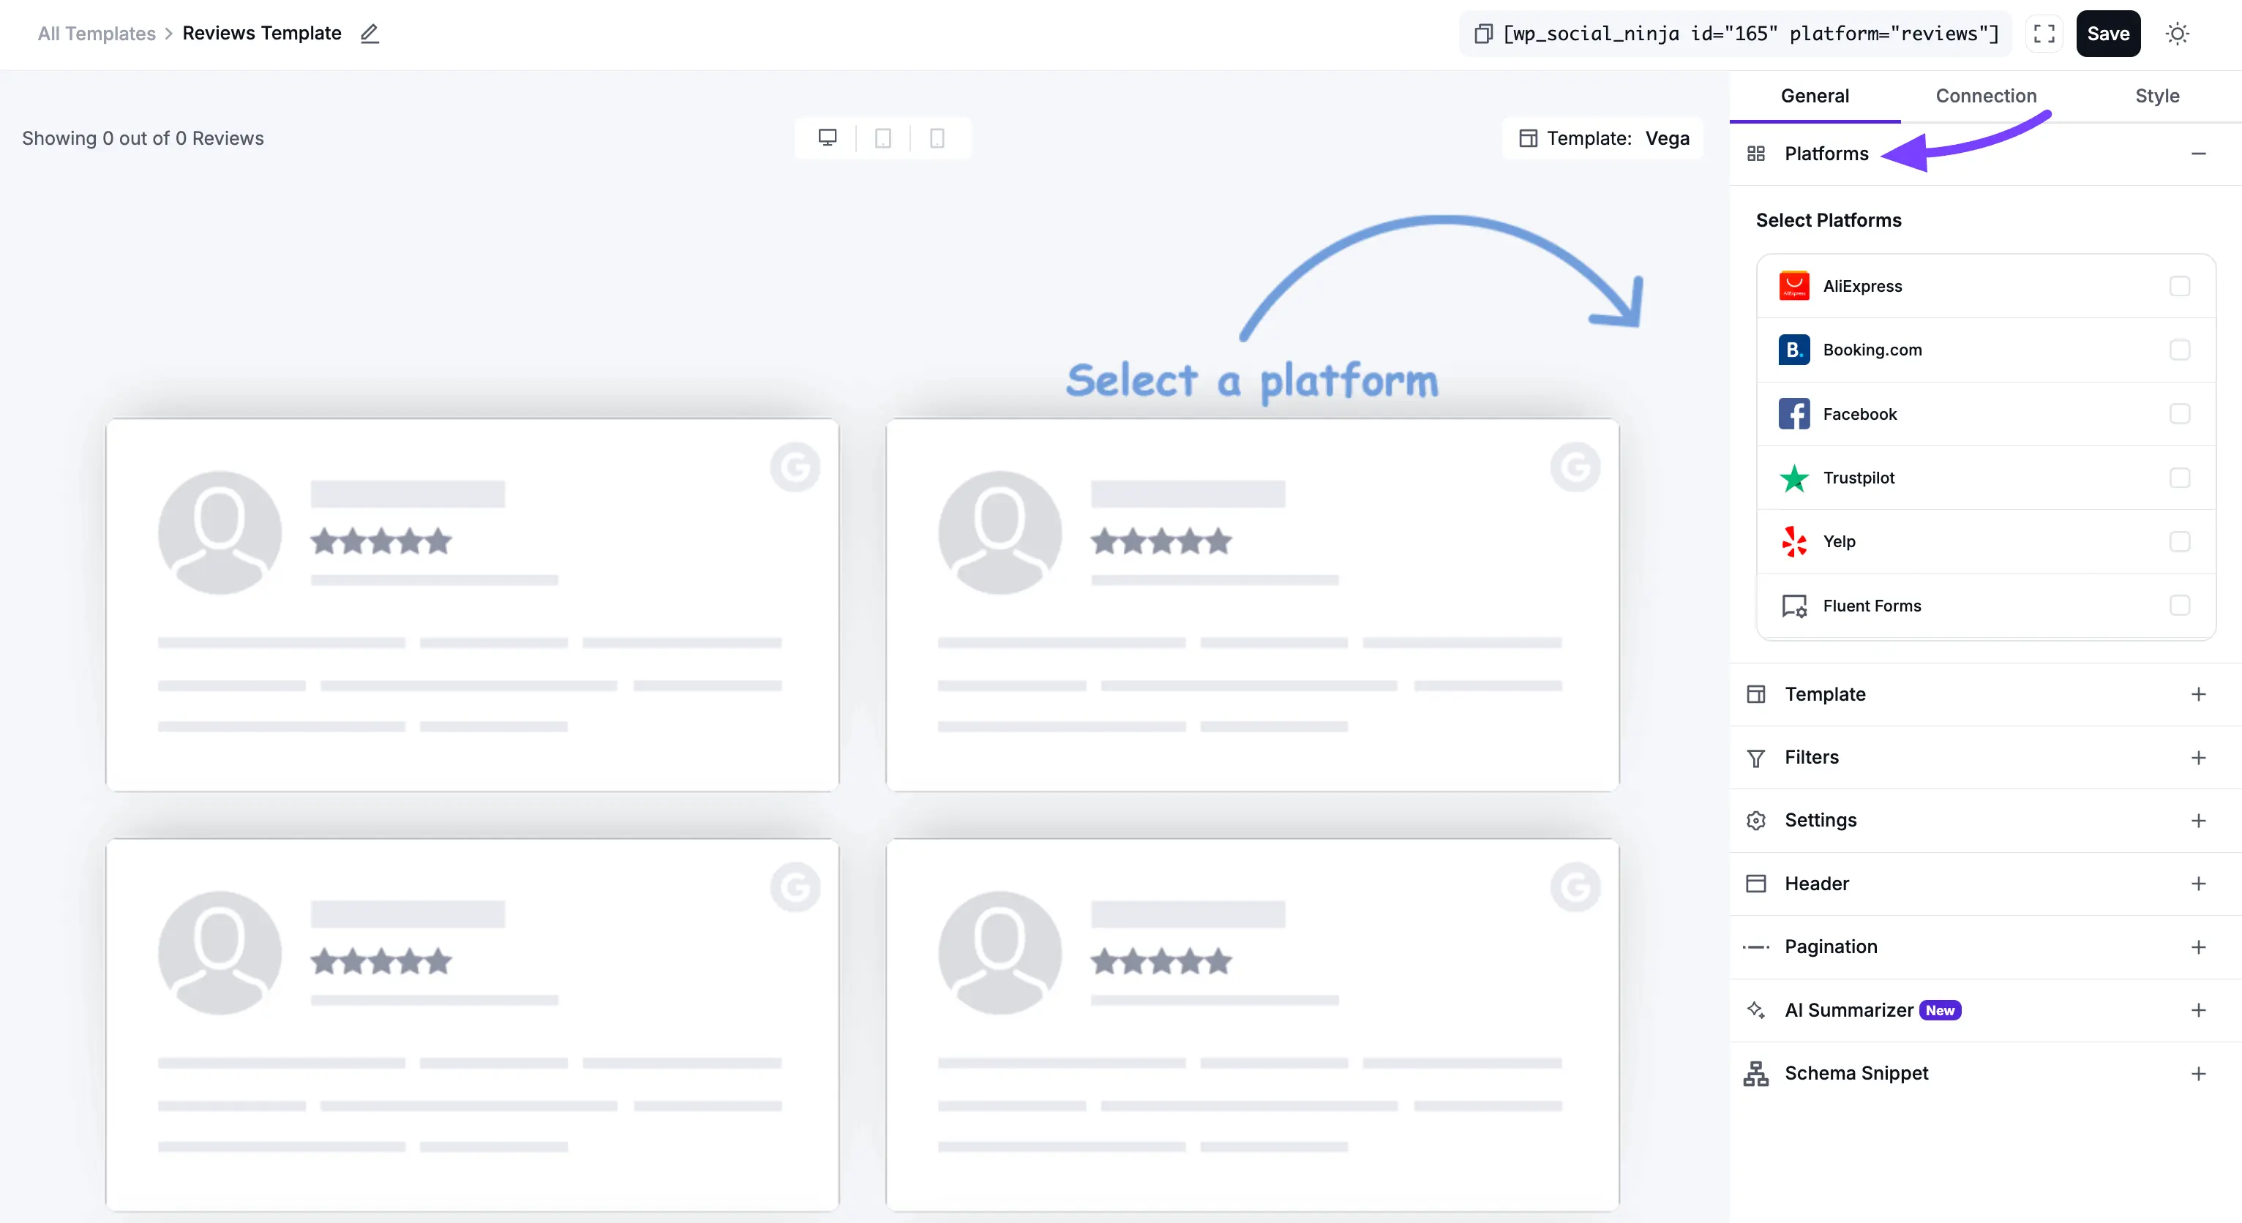
Task: Enable the Facebook platform checkbox
Action: [x=2179, y=414]
